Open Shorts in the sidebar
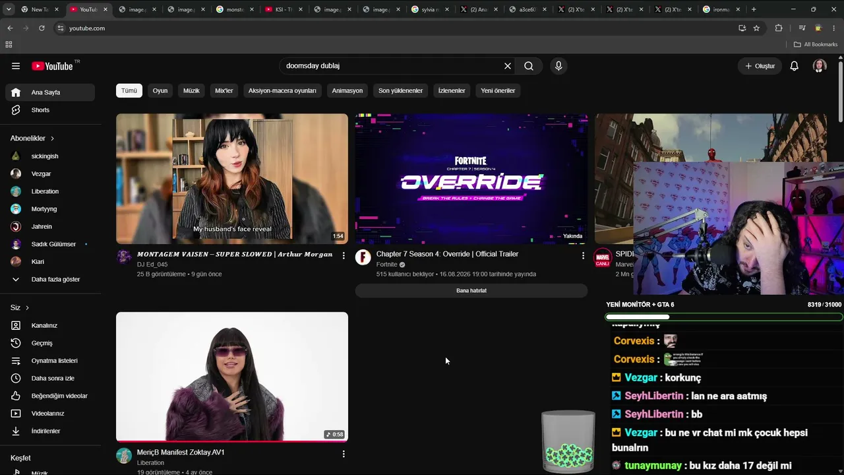This screenshot has height=475, width=844. 50,110
